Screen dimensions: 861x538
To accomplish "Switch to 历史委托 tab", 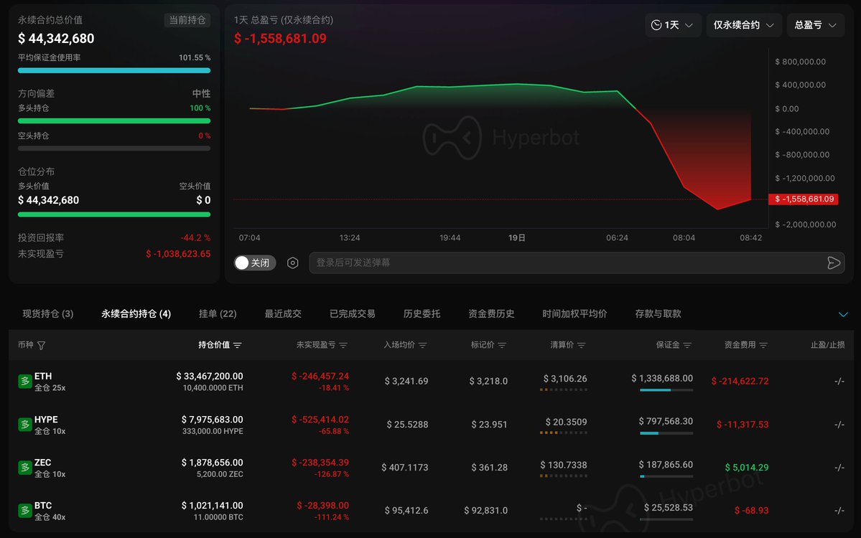I will 422,313.
